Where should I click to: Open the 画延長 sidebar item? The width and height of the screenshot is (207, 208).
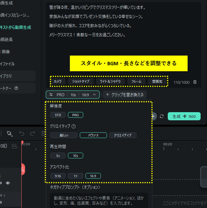click(x=6, y=40)
